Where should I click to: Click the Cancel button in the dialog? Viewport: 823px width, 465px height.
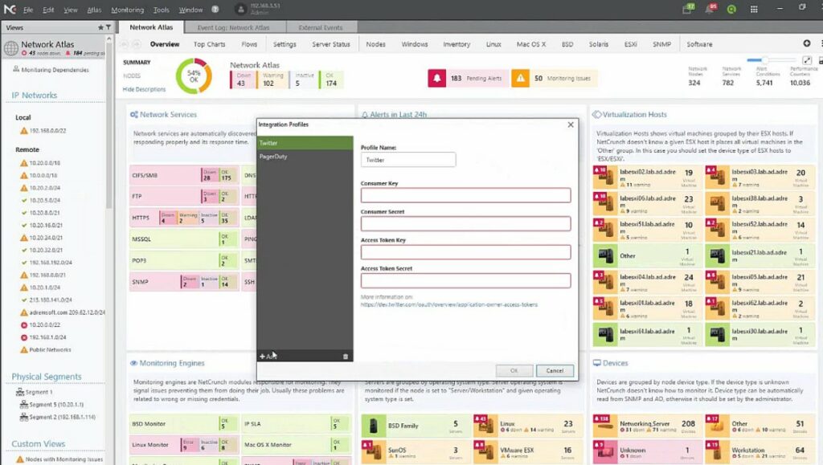tap(555, 370)
